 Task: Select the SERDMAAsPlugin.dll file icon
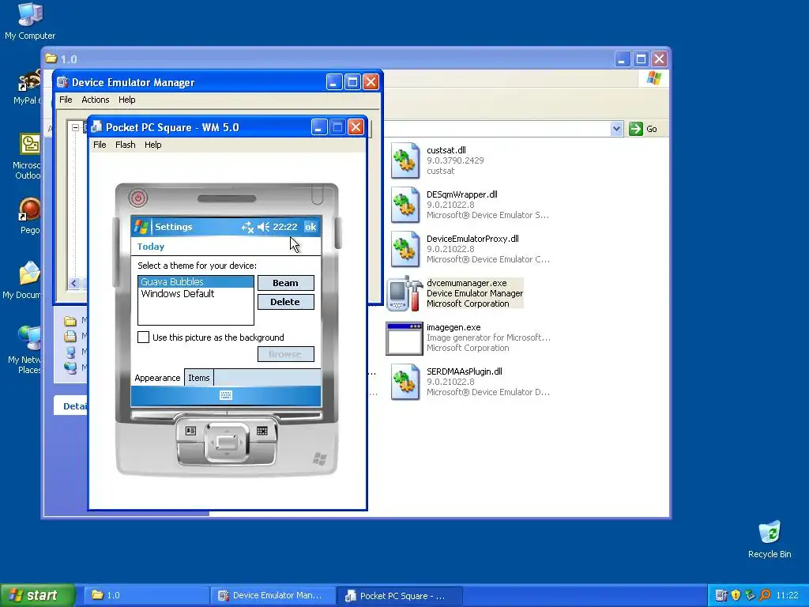[x=405, y=382]
